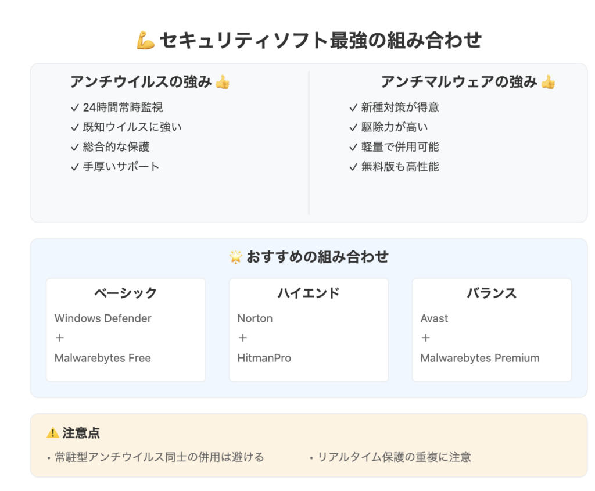595x491 pixels.
Task: Click the text 新種対策が得意
Action: pos(400,107)
